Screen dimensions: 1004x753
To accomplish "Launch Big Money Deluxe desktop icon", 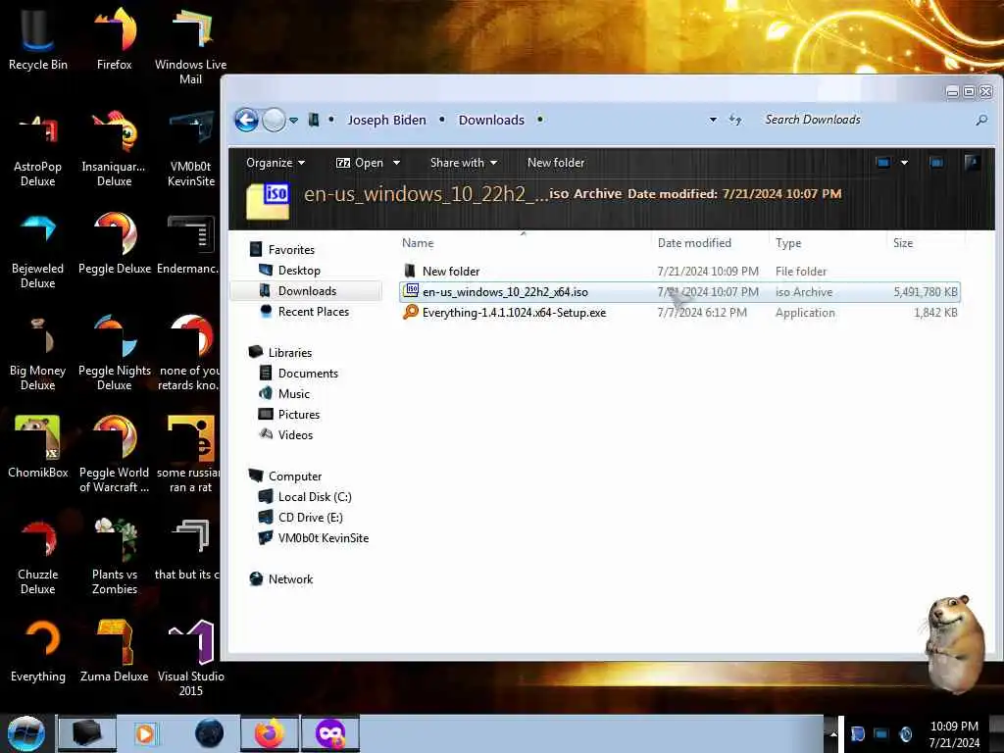I will 38,352.
